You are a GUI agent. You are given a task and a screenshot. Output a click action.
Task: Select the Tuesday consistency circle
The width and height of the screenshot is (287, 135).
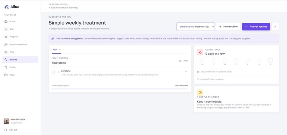pos(214,60)
